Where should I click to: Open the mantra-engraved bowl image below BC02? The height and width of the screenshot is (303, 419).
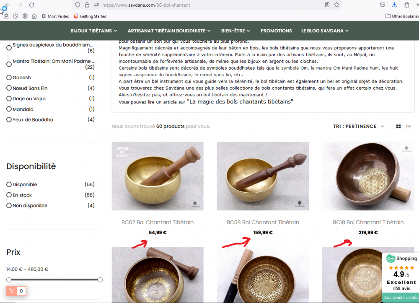point(158,275)
